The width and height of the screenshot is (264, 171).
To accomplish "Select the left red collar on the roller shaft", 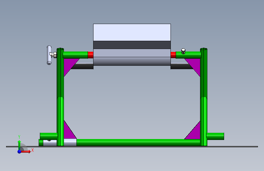I will point(90,55).
